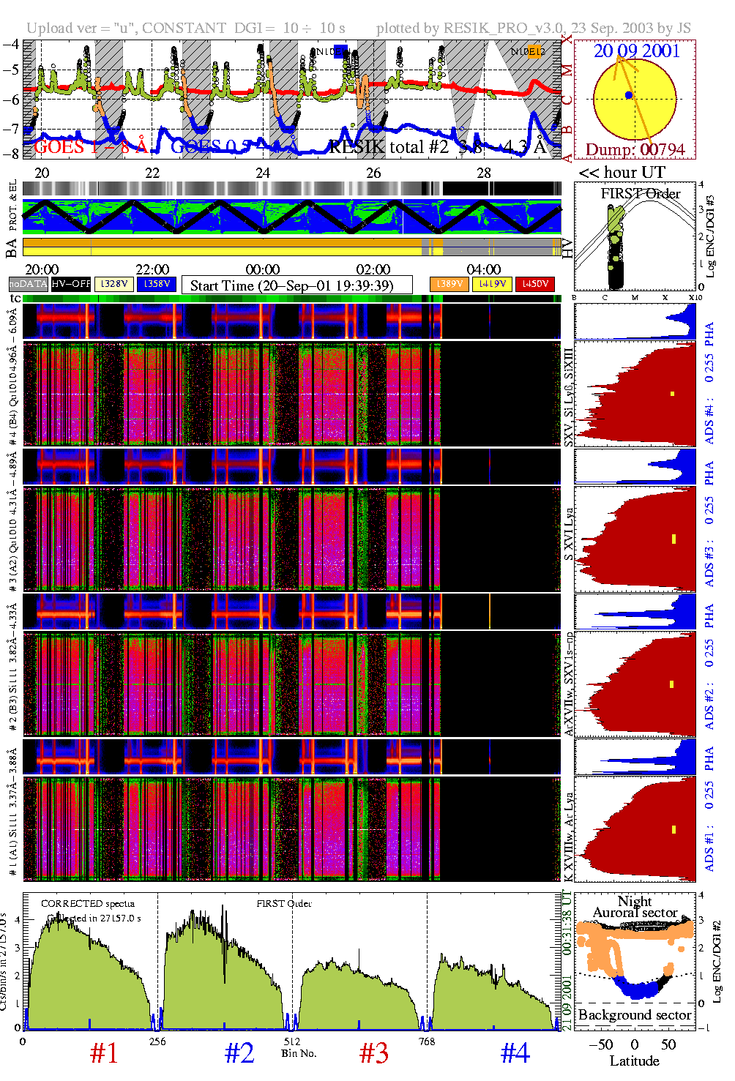Click yellow marker in ADS #3 histogram
This screenshot has width=735, height=1081.
click(x=673, y=539)
